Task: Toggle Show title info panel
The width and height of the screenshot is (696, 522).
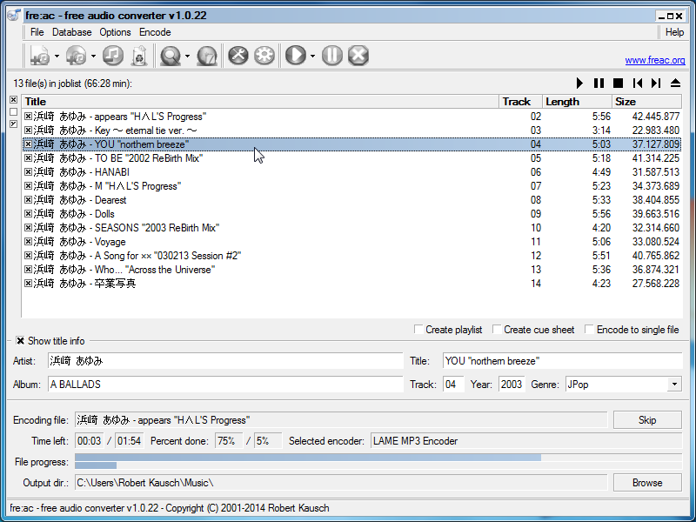Action: [22, 340]
